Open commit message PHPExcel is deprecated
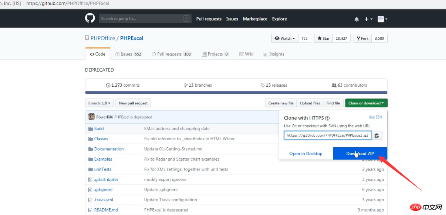 click(x=133, y=117)
